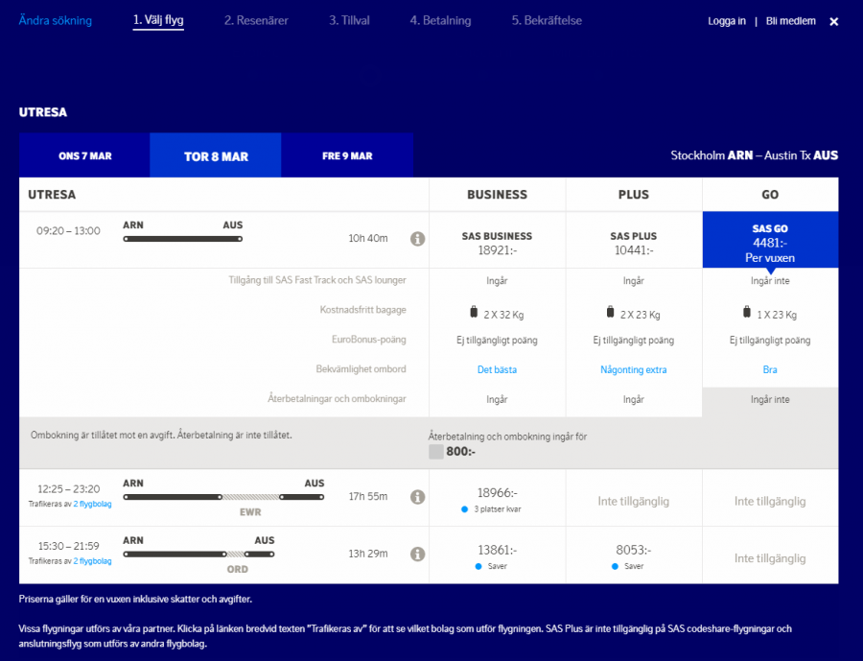863x661 pixels.
Task: Click Logga in link
Action: [x=726, y=21]
